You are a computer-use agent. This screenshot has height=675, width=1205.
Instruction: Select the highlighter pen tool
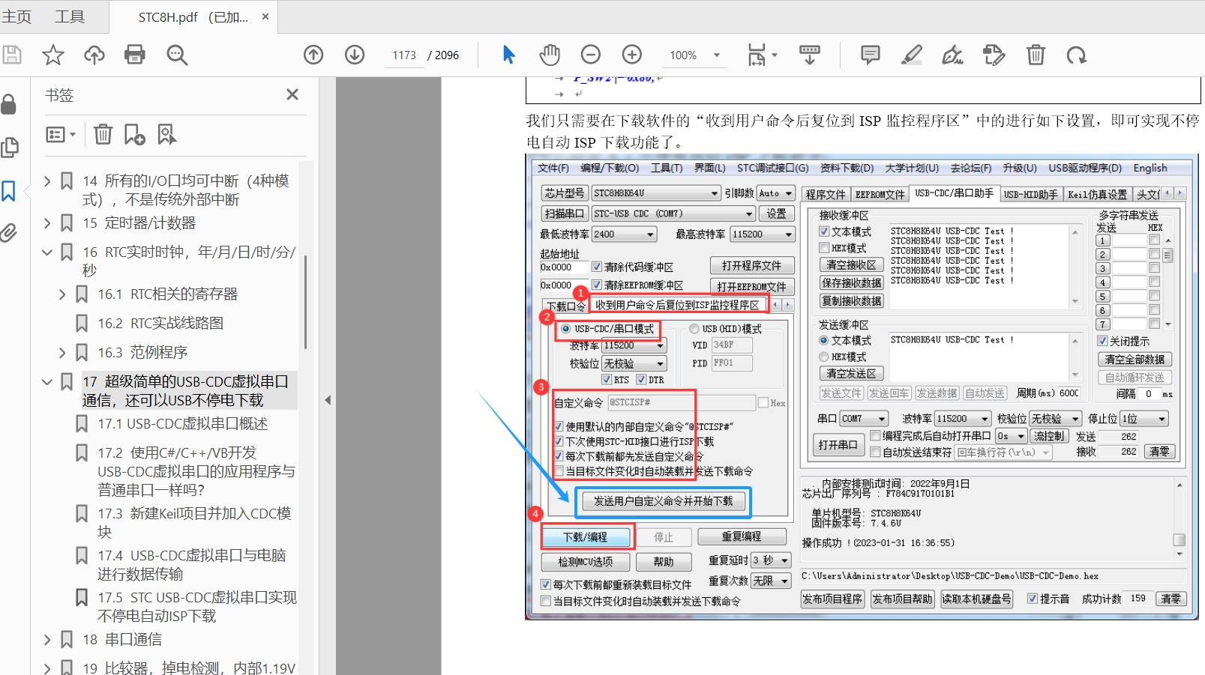pyautogui.click(x=912, y=55)
